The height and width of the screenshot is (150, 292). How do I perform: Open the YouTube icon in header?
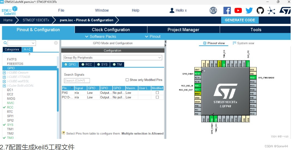(238, 10)
